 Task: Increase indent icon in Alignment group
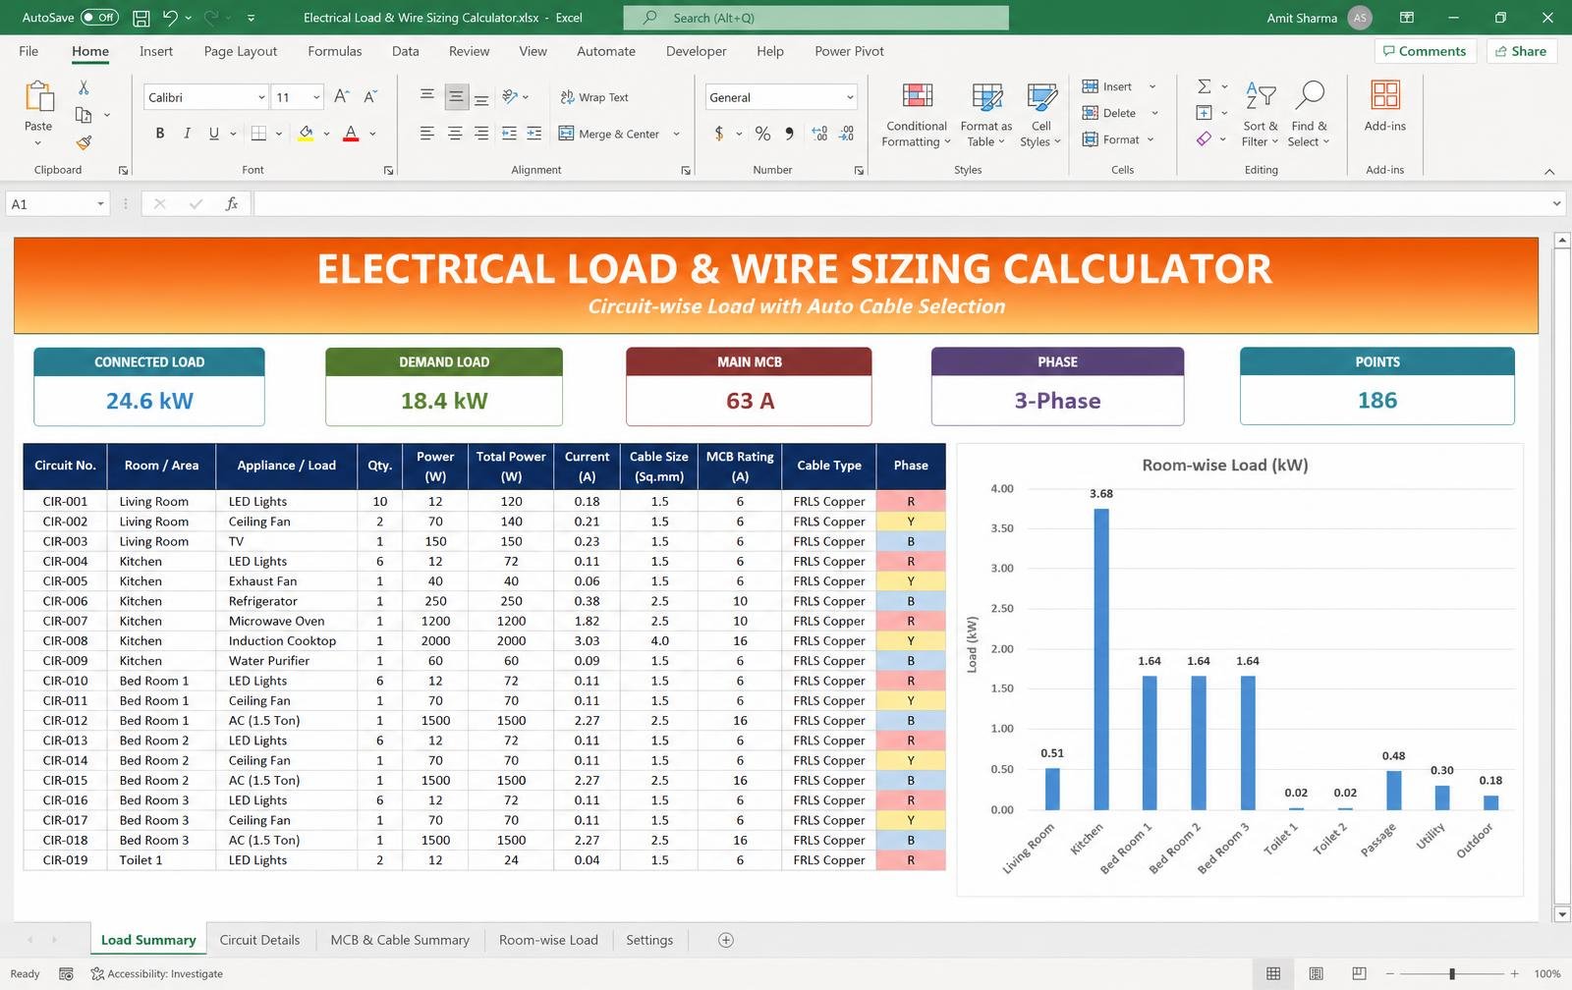[534, 134]
